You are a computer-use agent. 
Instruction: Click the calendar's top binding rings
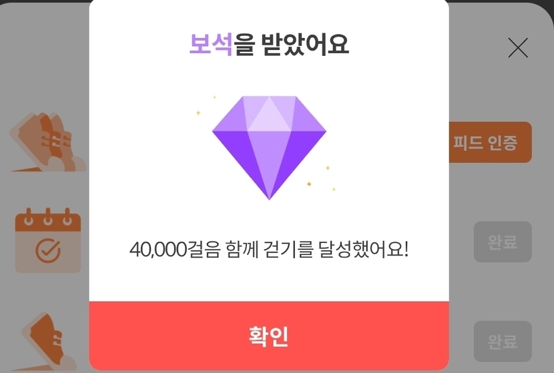pyautogui.click(x=47, y=217)
